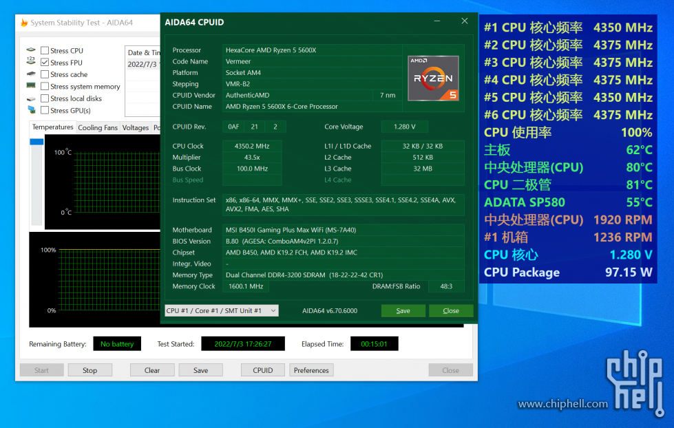Screen dimensions: 674x428
Task: Click the Stress cache chip icon
Action: [x=31, y=74]
